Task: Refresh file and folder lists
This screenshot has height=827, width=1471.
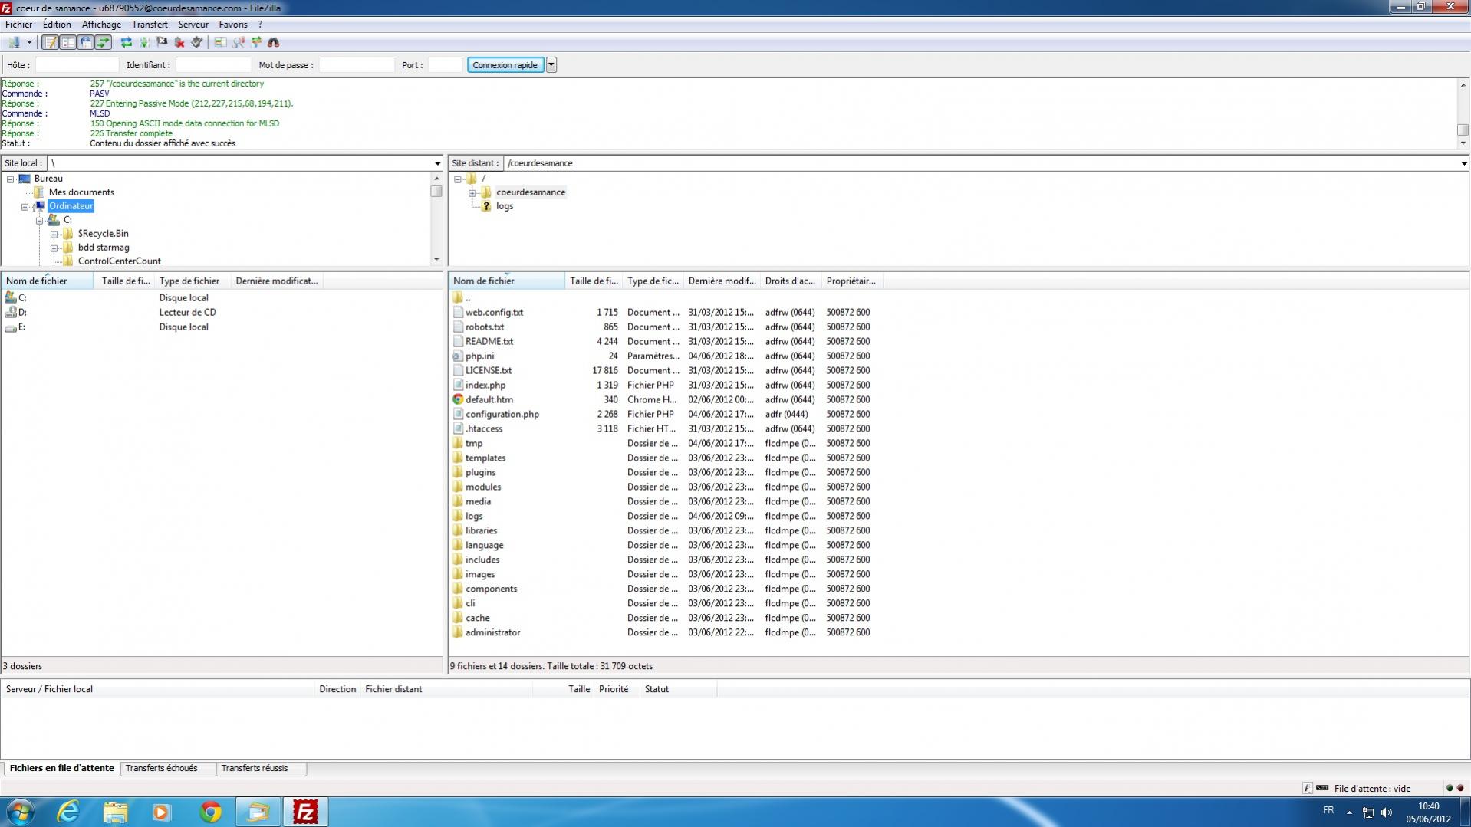Action: [127, 42]
